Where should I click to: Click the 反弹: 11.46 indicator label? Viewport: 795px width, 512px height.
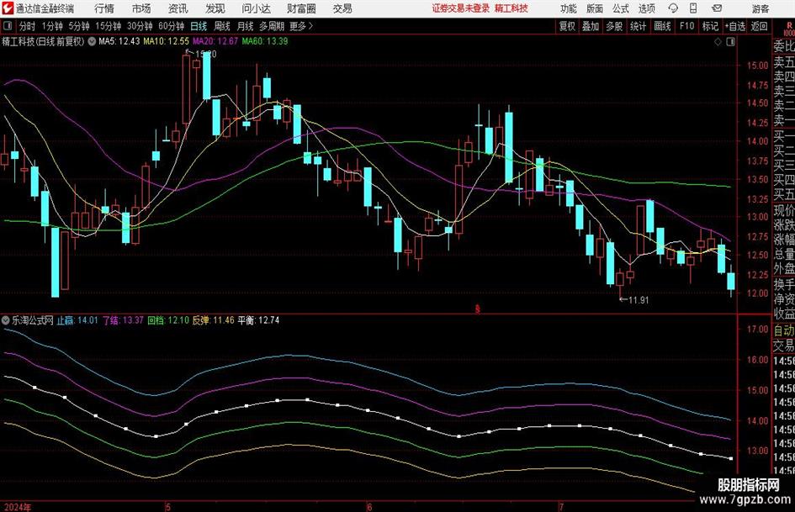[x=213, y=320]
